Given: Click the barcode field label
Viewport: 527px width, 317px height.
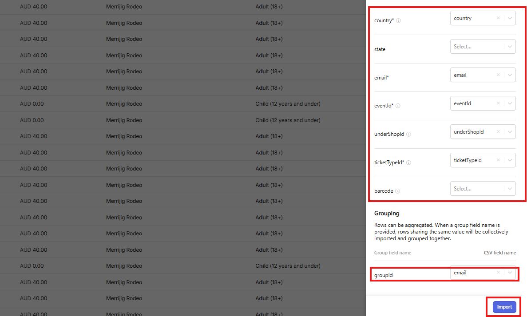Looking at the screenshot, I should (x=384, y=191).
